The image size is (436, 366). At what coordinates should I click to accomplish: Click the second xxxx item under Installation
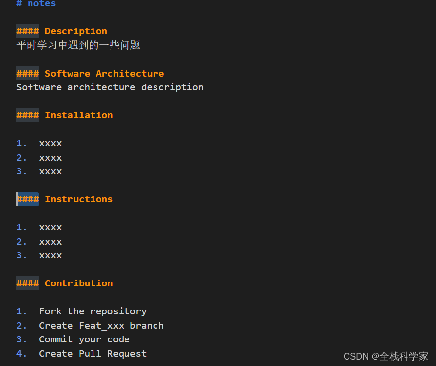(x=50, y=157)
